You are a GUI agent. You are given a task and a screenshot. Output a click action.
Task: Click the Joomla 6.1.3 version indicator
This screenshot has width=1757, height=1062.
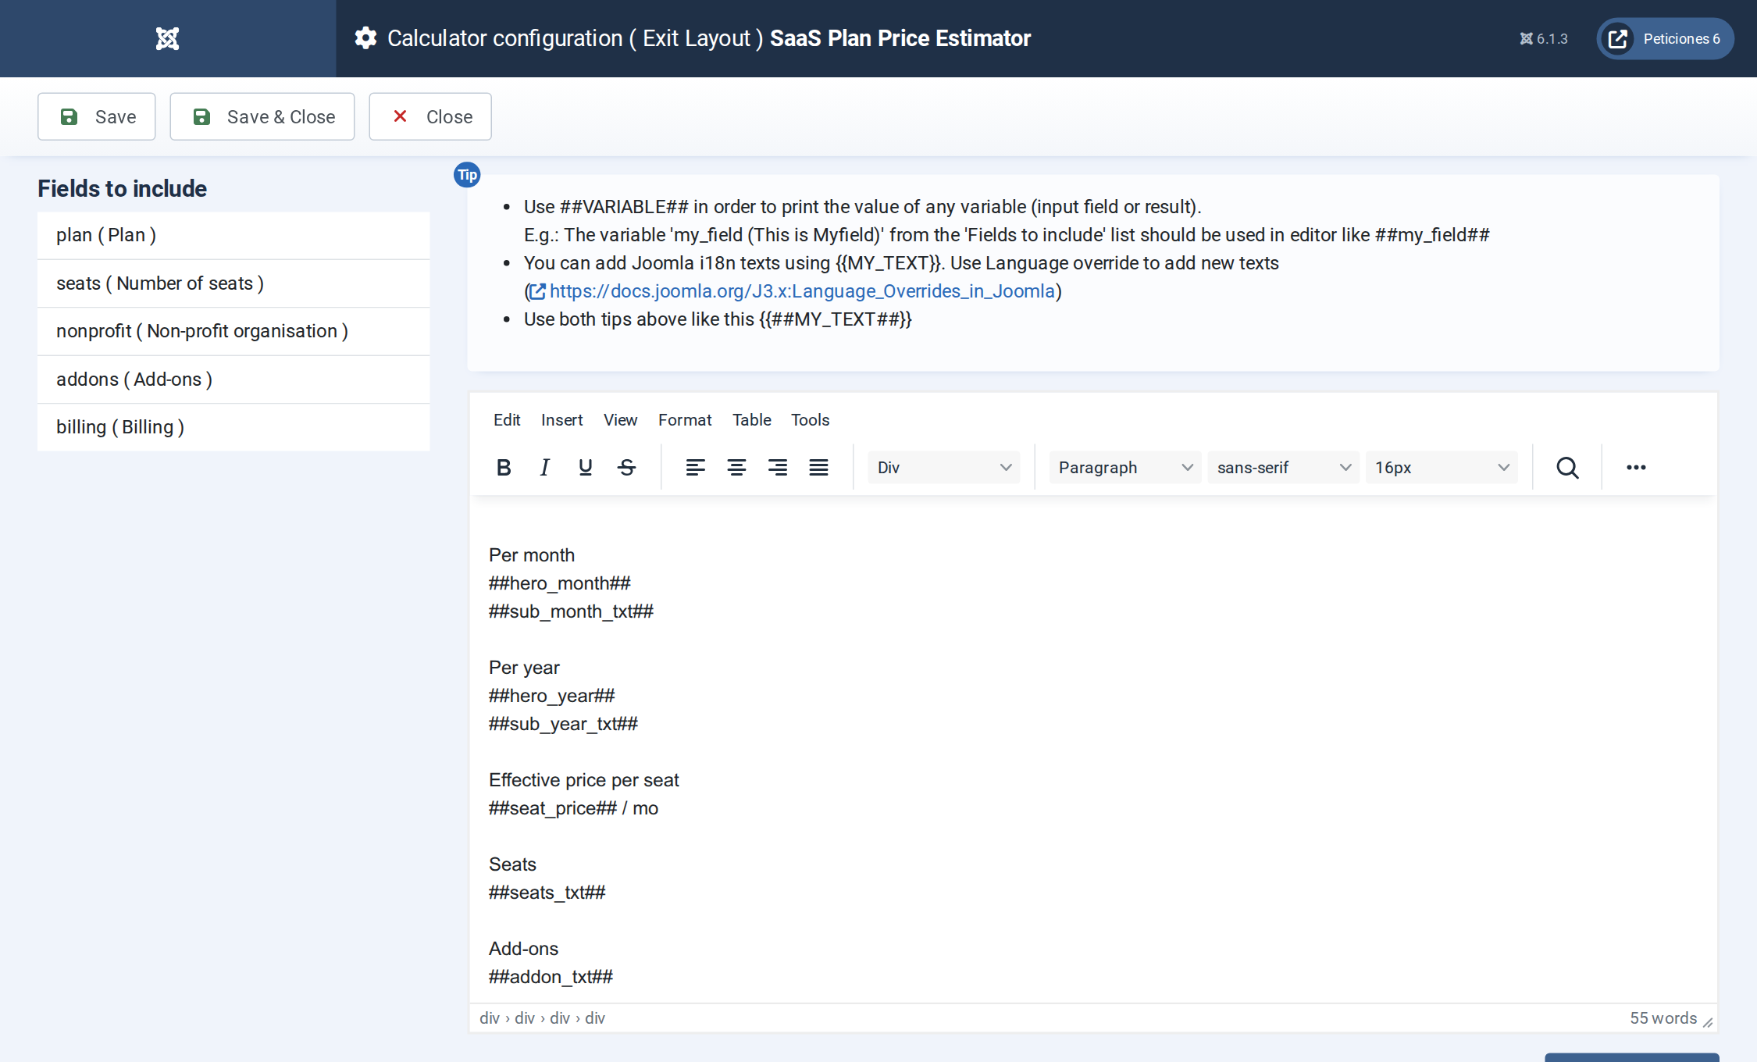[1544, 38]
